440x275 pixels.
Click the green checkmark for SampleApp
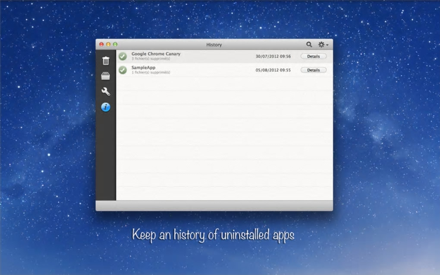(123, 70)
